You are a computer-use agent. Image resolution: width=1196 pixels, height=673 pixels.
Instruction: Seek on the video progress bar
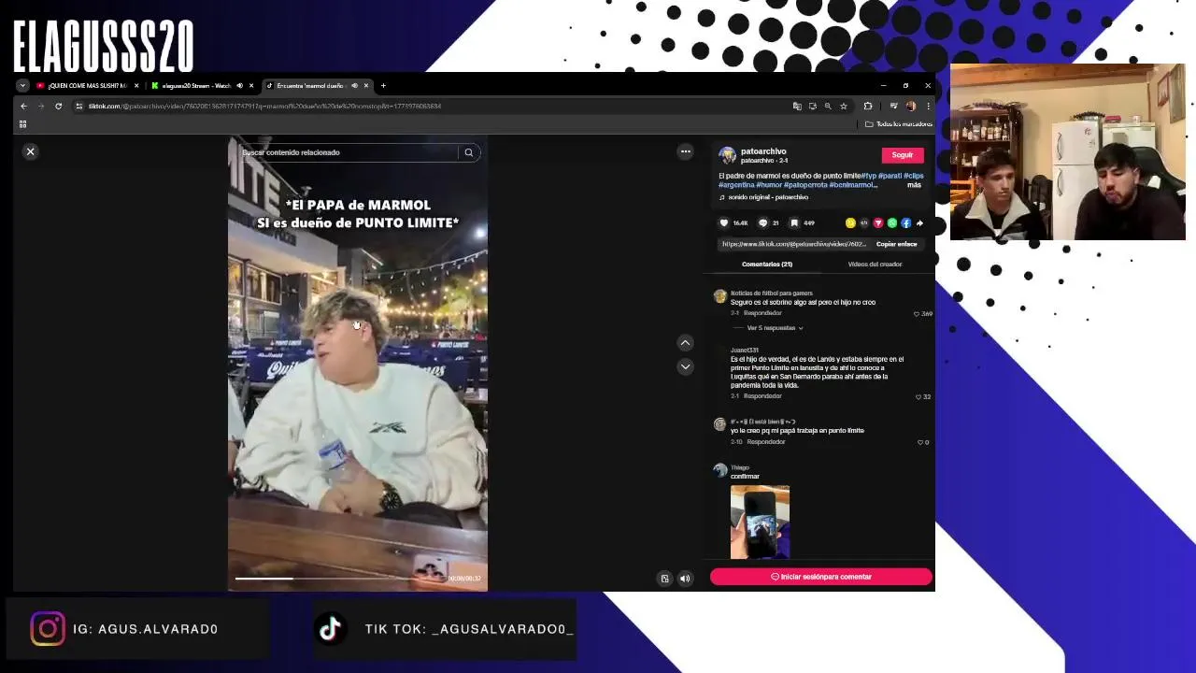click(340, 579)
